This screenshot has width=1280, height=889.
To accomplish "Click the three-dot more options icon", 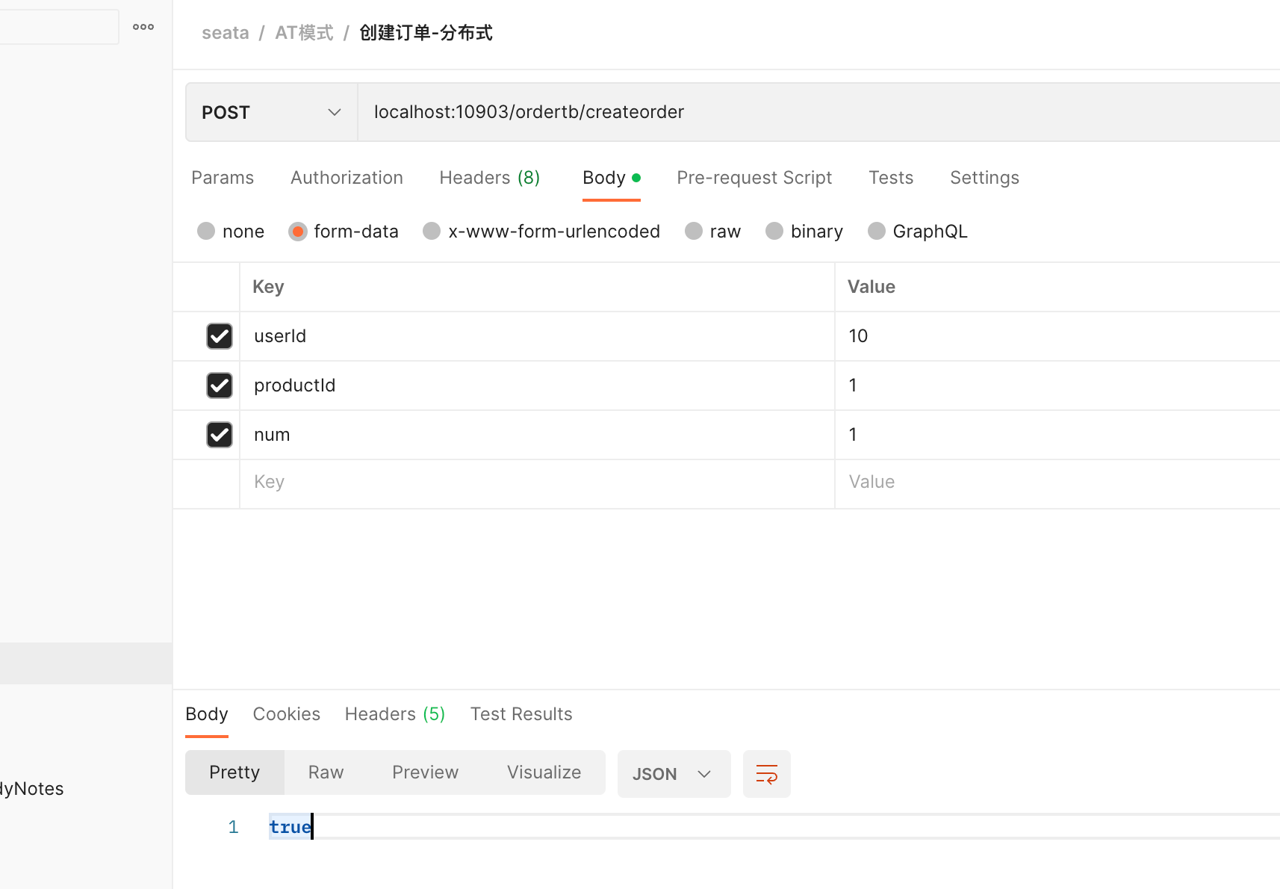I will (x=143, y=27).
